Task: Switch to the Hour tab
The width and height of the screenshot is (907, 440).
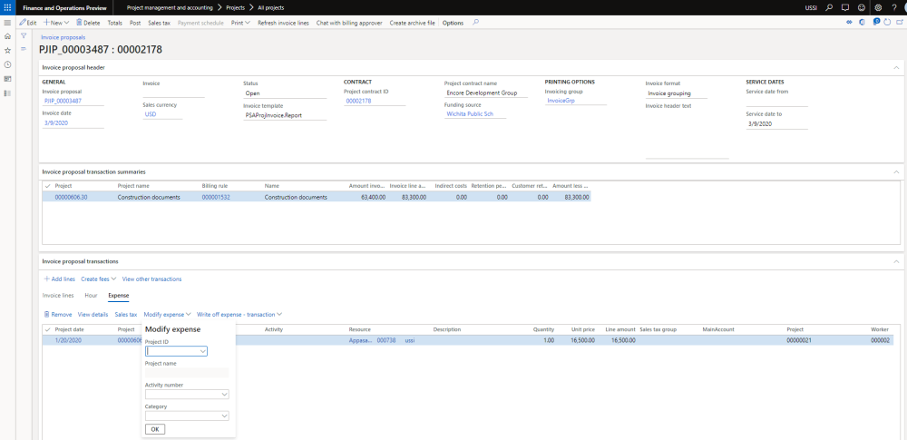Action: [91, 295]
